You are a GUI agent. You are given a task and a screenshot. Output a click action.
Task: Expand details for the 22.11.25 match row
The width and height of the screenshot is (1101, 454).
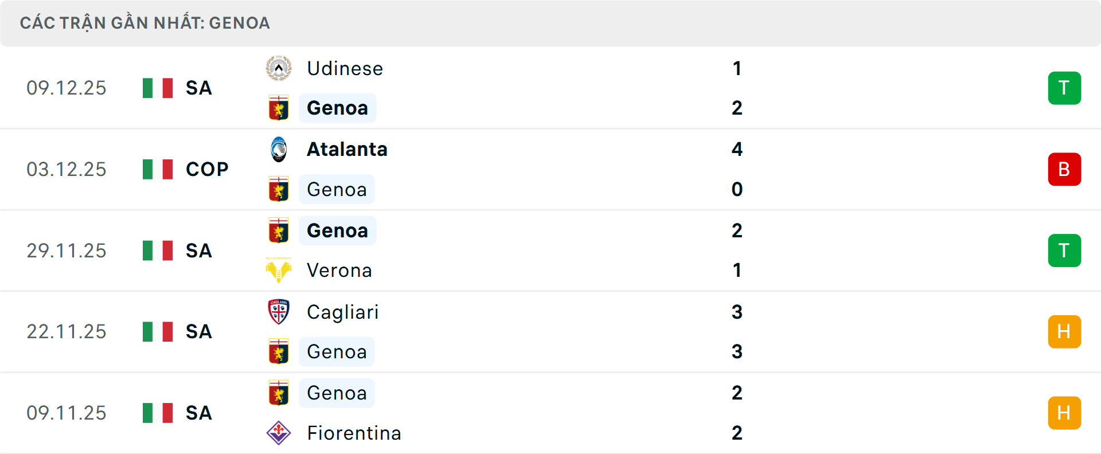click(x=550, y=331)
